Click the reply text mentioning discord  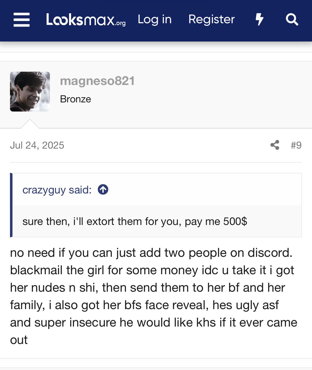[x=154, y=296]
